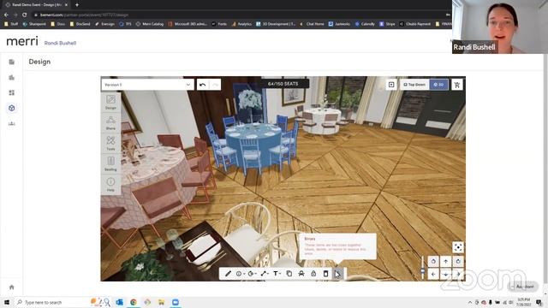The image size is (548, 308).
Task: Click the chart icon in left app sidebar
Action: pos(11,123)
